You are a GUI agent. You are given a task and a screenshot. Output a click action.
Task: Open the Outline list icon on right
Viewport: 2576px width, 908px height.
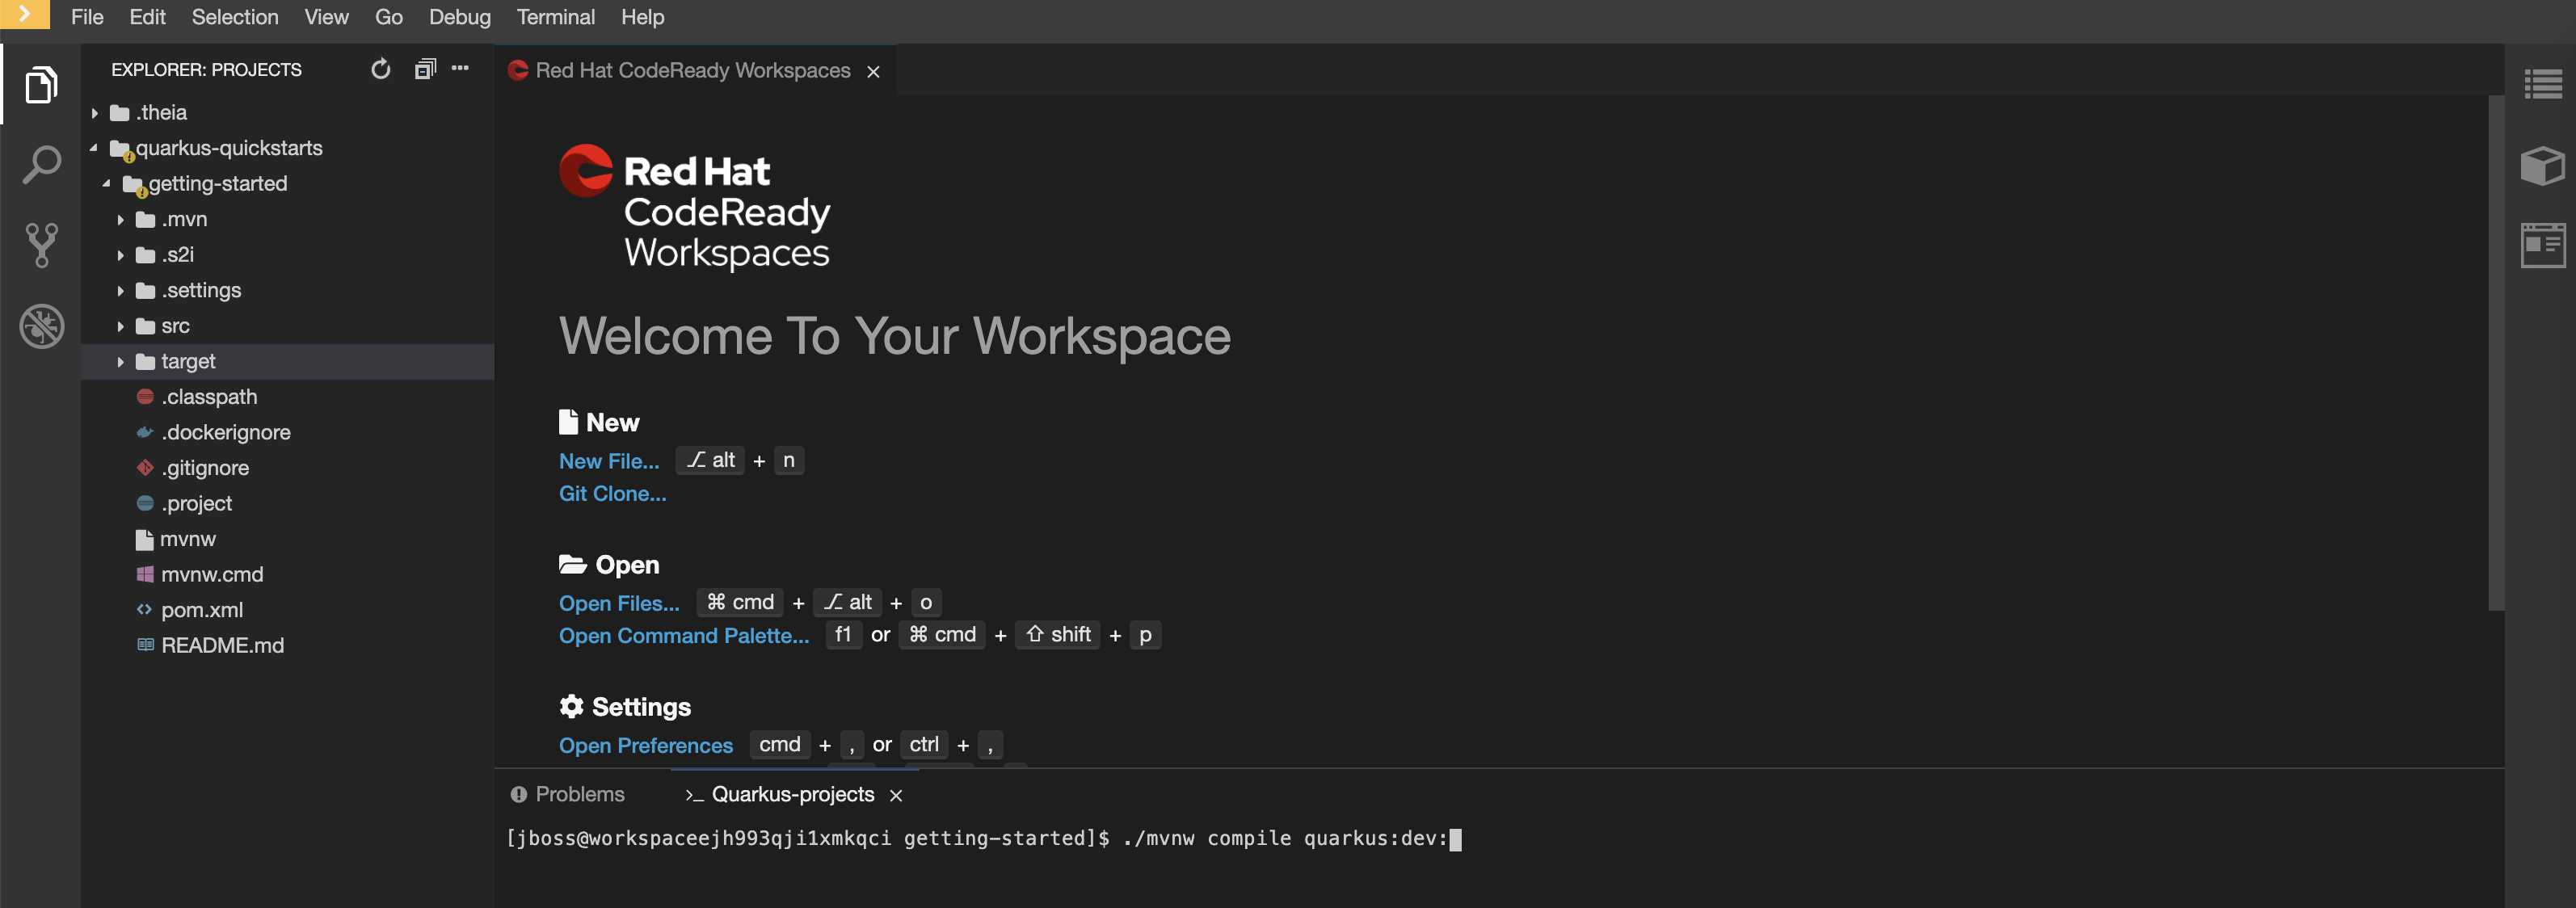[x=2543, y=84]
